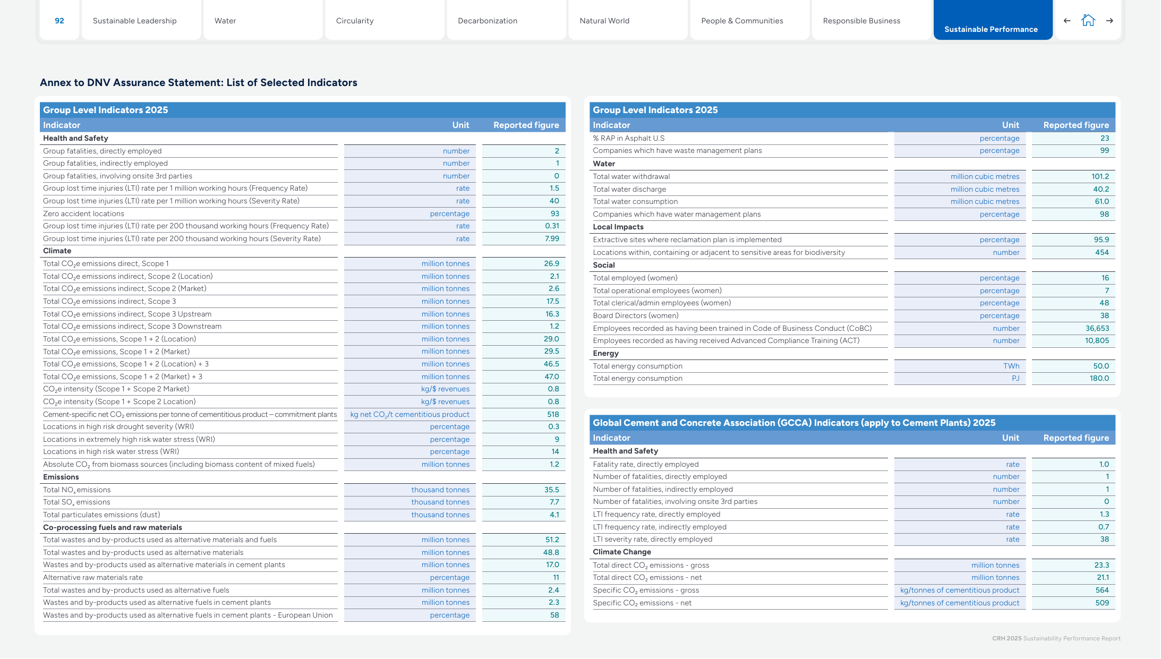Click the left table's 'Reported figure' column header

click(526, 125)
